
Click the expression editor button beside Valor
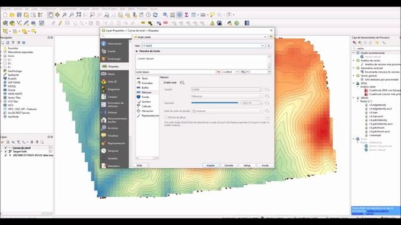269,46
